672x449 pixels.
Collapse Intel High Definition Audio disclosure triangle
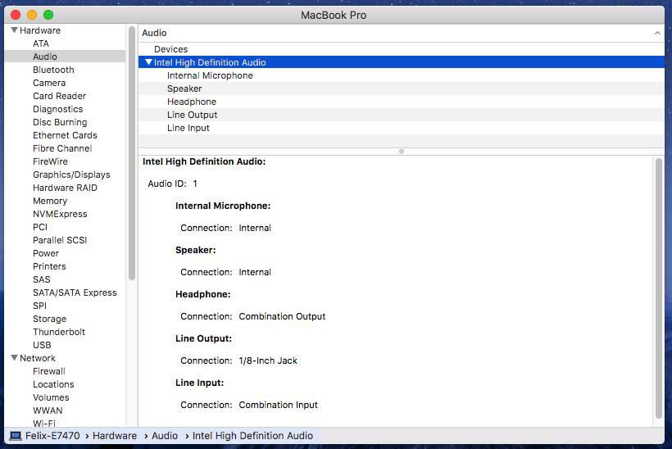(148, 62)
